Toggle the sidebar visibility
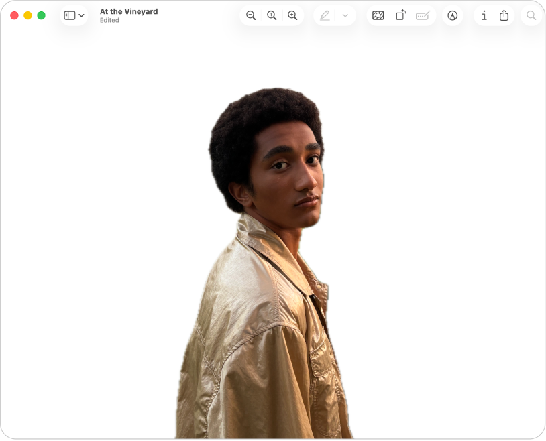546x441 pixels. coord(69,15)
